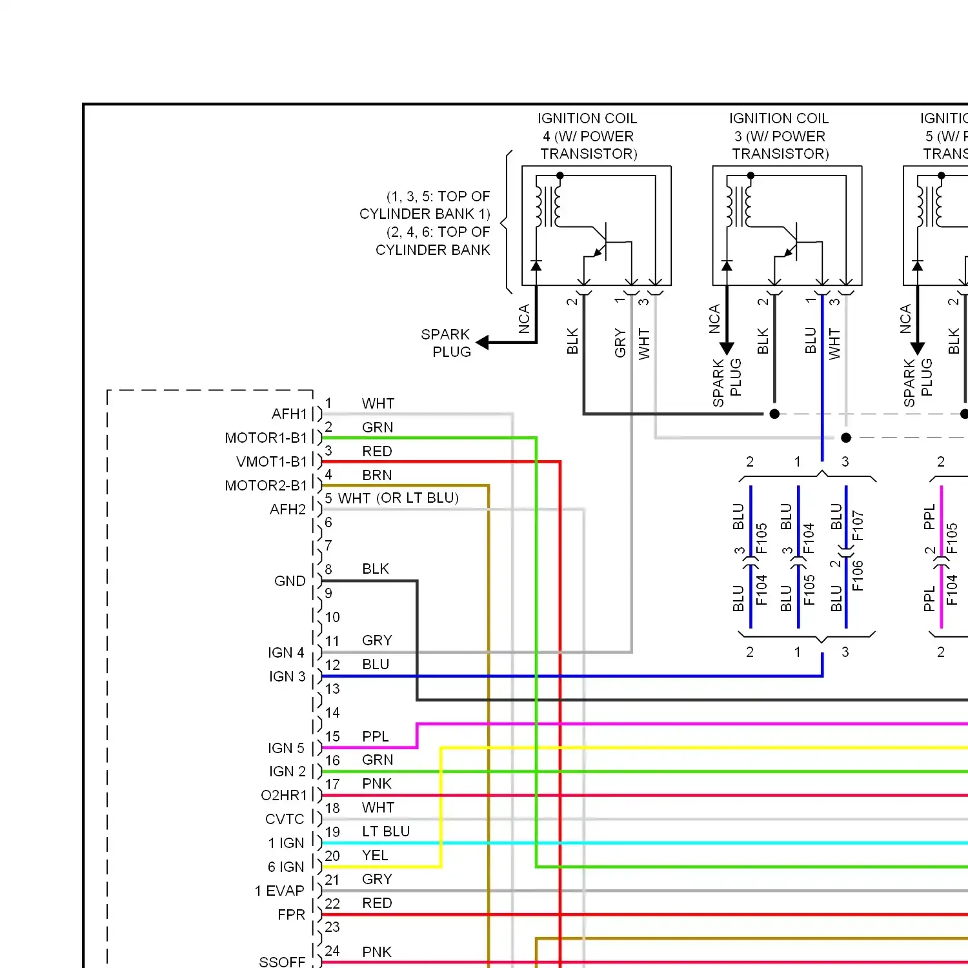968x968 pixels.
Task: Click the VMOT1-B1 pin label
Action: [x=272, y=461]
